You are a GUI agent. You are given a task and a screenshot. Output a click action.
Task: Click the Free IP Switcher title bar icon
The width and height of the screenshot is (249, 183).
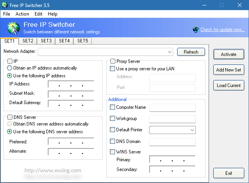click(5, 5)
